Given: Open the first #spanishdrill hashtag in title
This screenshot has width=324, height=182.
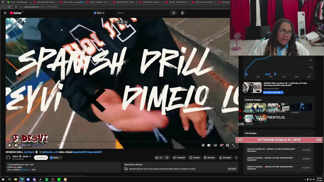Looking at the screenshot, I should [x=79, y=152].
